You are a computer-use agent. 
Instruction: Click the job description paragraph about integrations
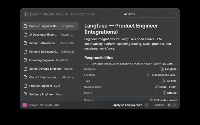128,44
